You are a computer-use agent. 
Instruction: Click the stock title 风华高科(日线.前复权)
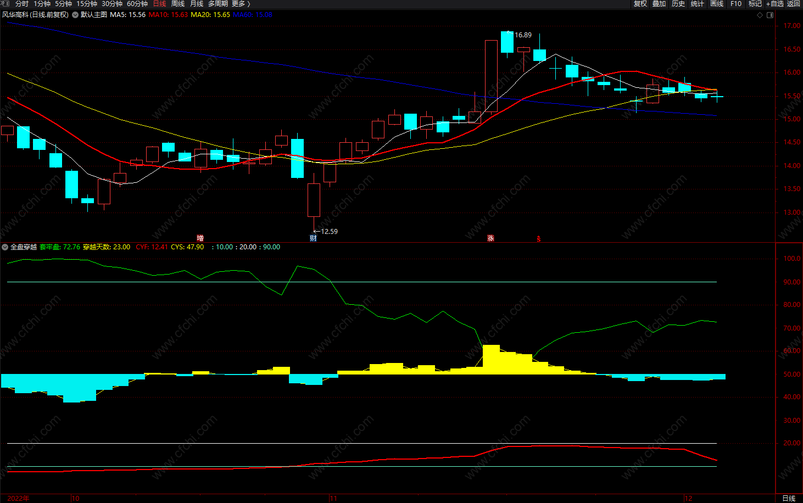coord(35,15)
